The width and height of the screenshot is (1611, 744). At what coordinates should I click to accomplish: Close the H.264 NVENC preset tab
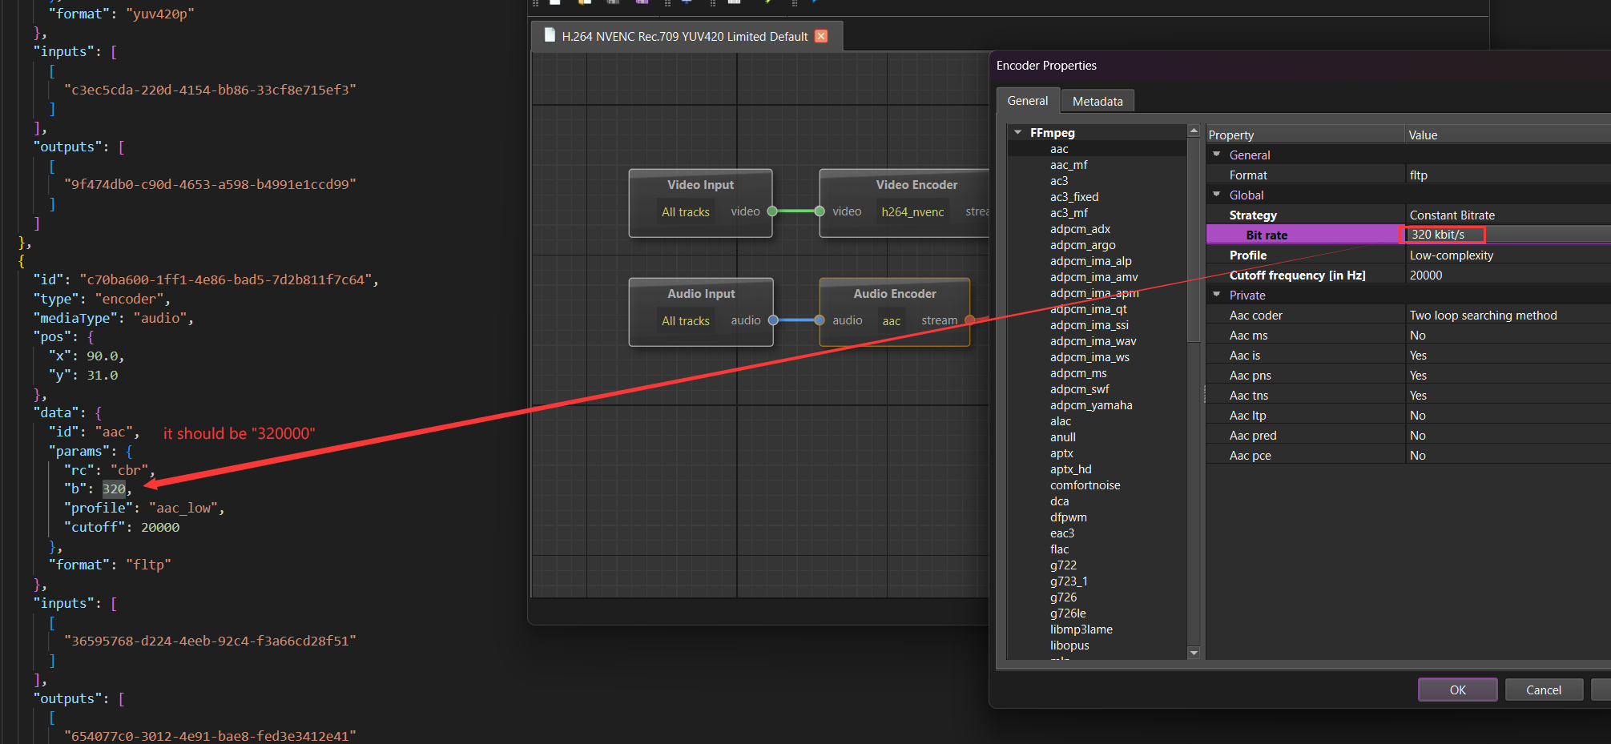(821, 36)
